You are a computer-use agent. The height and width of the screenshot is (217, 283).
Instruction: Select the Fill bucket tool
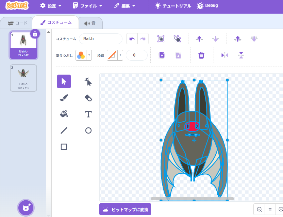(x=64, y=114)
